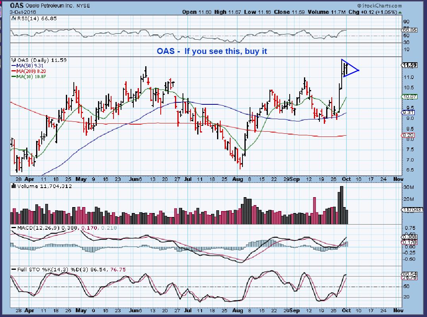Click the red 0.170 signal tag on the MACD axis
Viewport: 427px width, 317px height.
click(409, 242)
